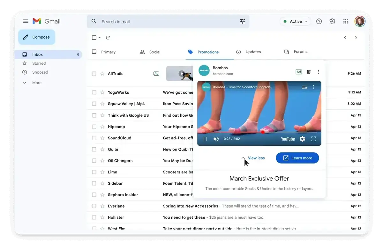Star the Sephora Insider email
383x250 pixels.
click(102, 195)
